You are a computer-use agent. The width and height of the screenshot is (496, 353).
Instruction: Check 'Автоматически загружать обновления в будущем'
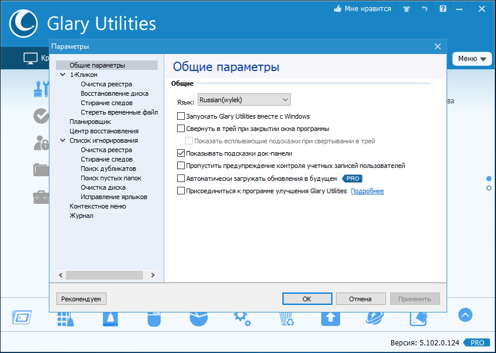(x=181, y=179)
